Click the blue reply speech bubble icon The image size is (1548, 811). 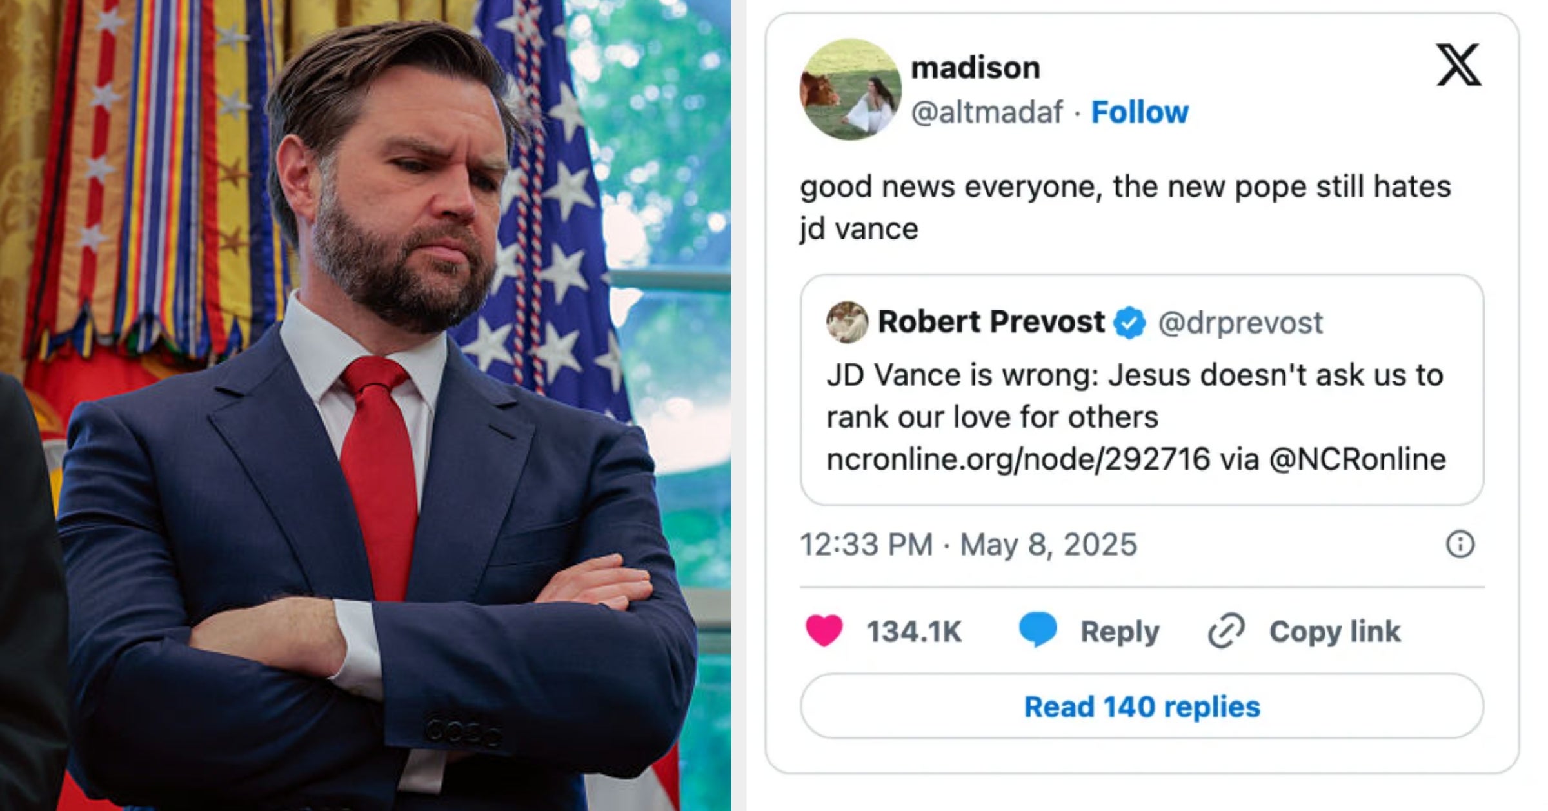click(x=1038, y=630)
